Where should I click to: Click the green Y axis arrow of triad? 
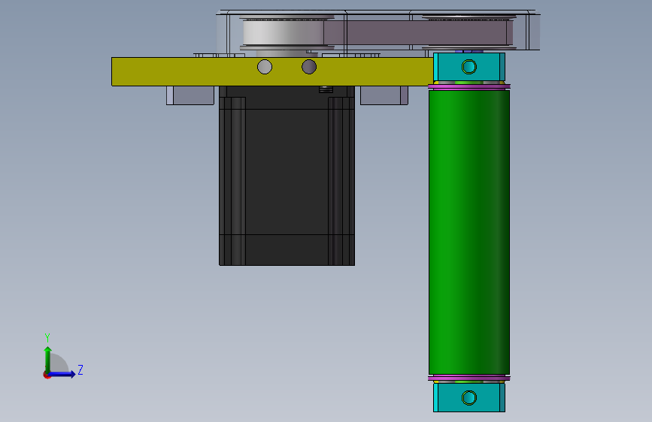(x=48, y=358)
